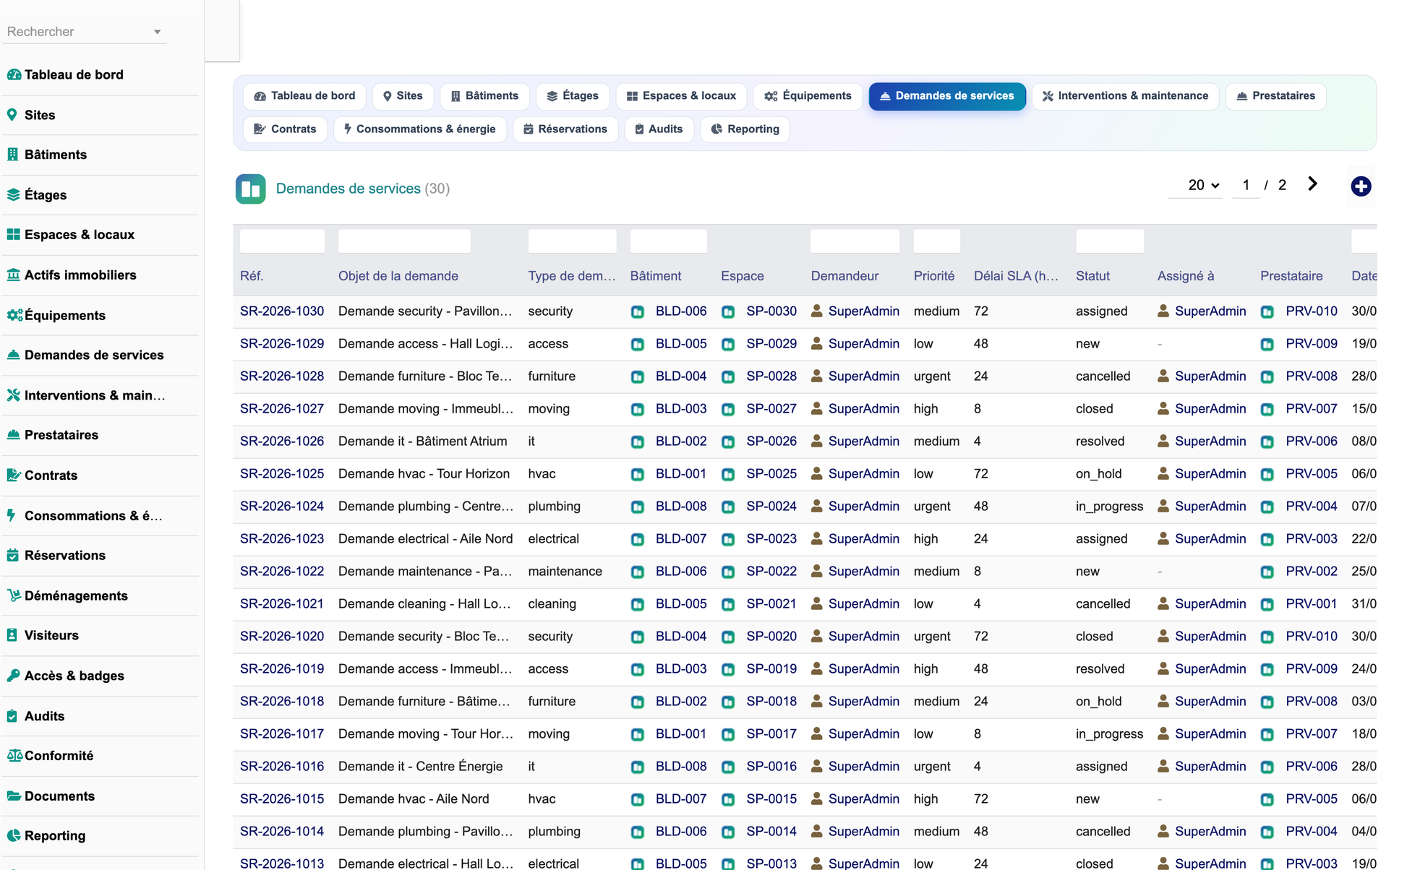Click the 'on_hold' status in row SR-2026-1018
Screen dimensions: 1407x870
click(x=1098, y=702)
